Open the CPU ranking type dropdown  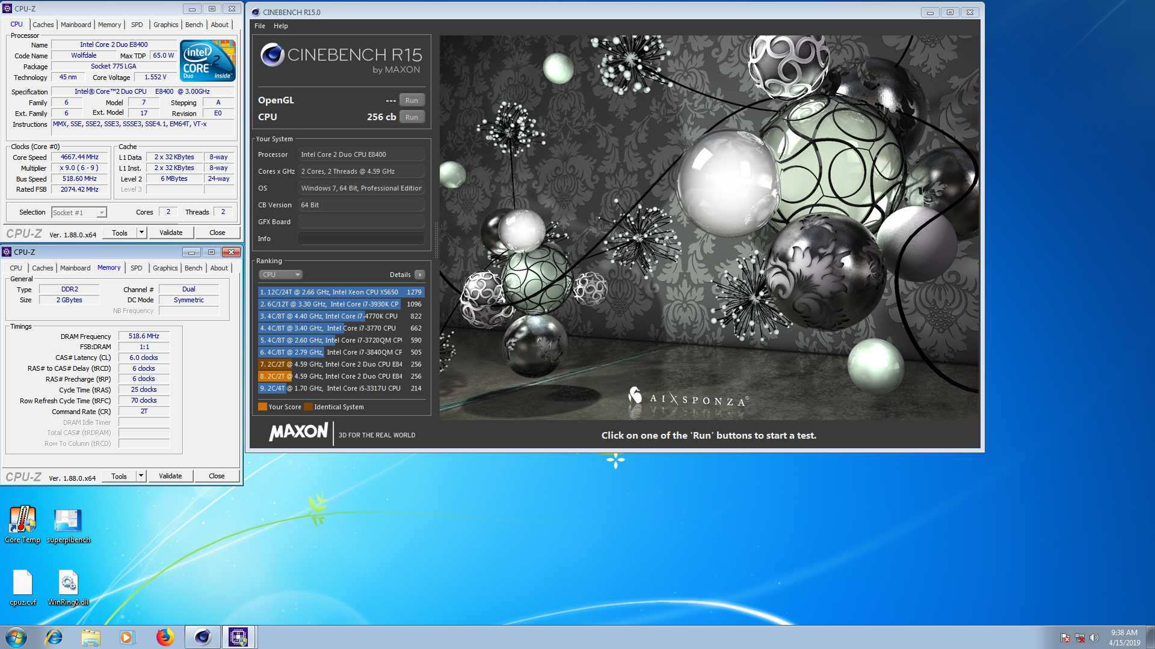point(280,275)
